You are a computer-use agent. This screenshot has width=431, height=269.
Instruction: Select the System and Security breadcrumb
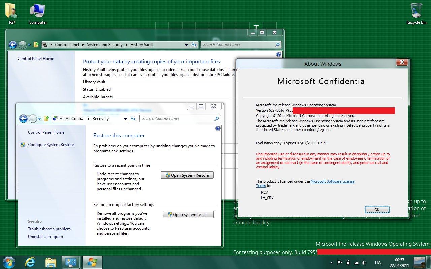(x=105, y=45)
